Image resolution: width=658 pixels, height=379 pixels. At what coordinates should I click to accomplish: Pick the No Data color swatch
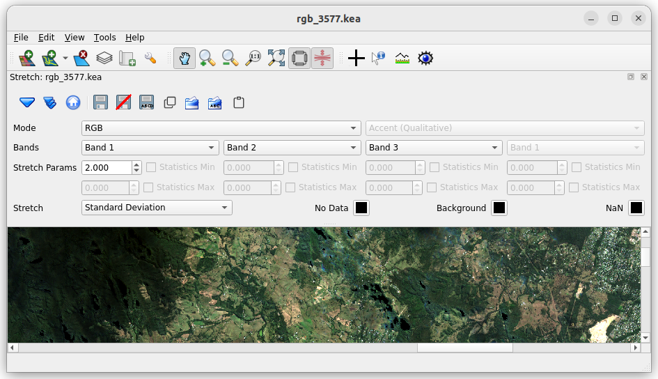pos(361,208)
